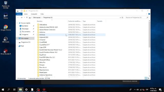Expand Programas (E:) tree node
164x92 pixels.
tap(17, 42)
